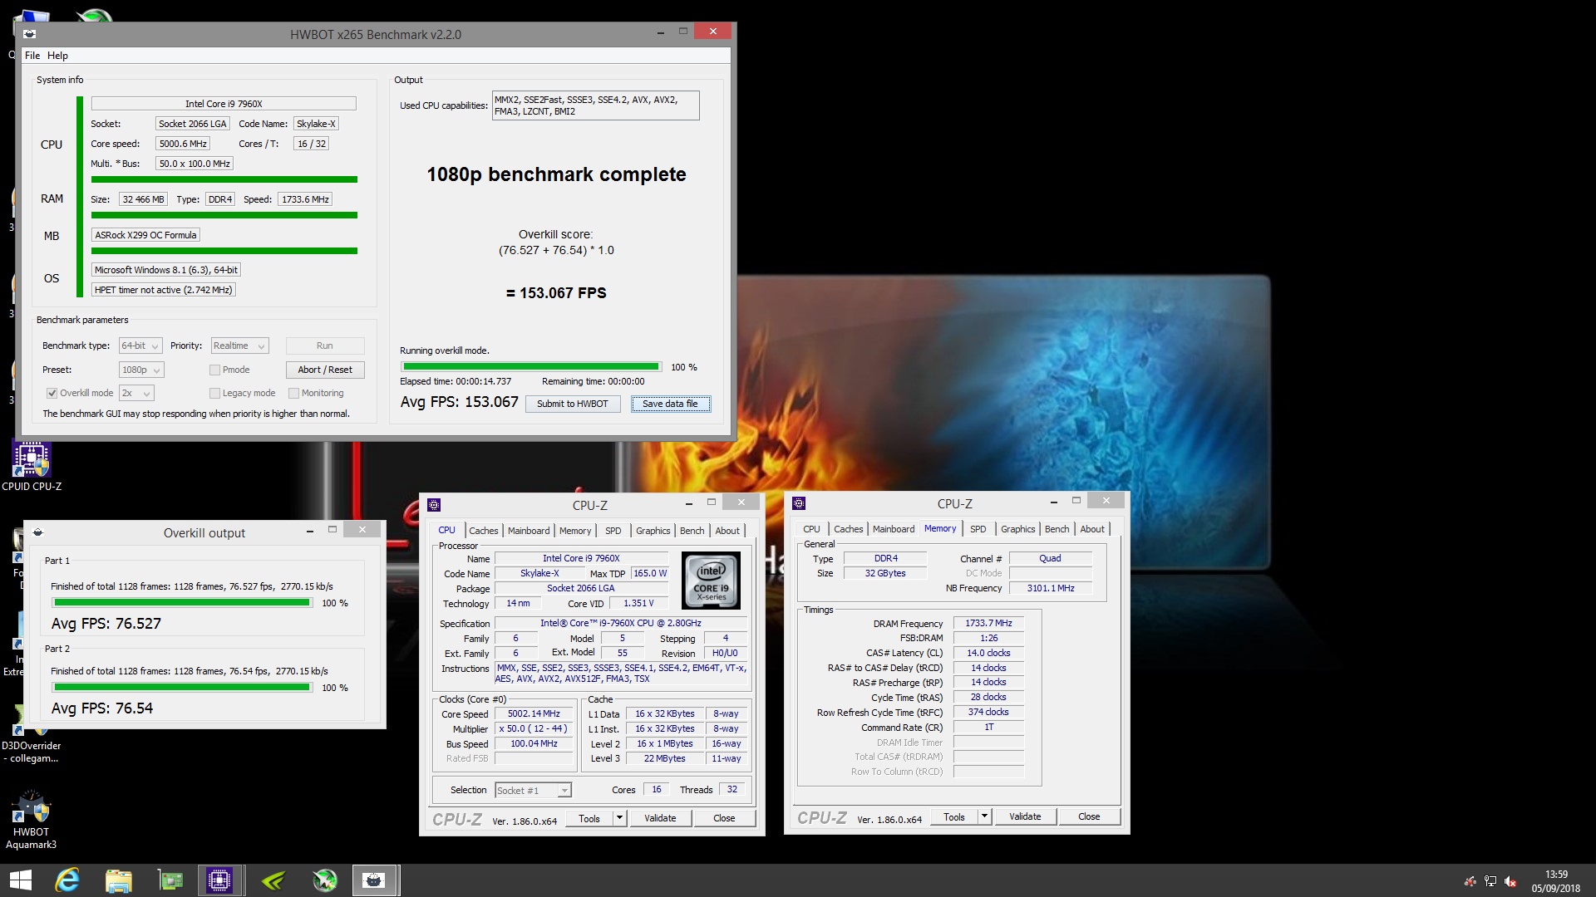Enable the Monitoring checkbox
Viewport: 1596px width, 897px height.
293,393
